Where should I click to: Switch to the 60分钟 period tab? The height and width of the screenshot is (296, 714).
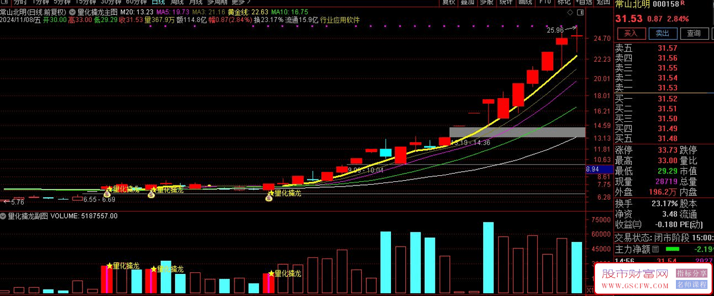(136, 2)
